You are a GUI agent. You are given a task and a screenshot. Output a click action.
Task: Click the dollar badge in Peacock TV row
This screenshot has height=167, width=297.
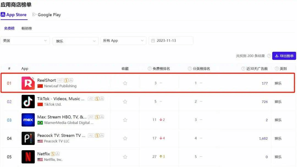click(97, 135)
